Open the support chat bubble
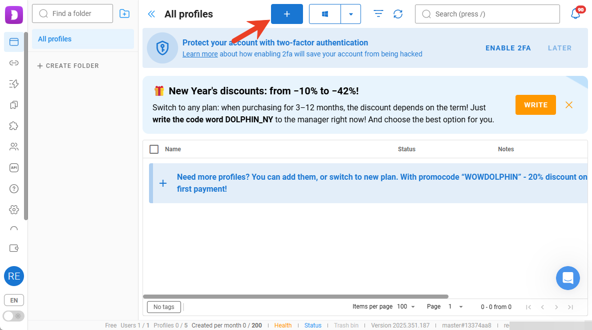 click(567, 278)
